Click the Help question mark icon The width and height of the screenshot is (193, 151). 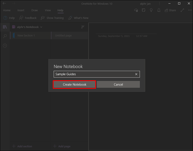click(5, 18)
